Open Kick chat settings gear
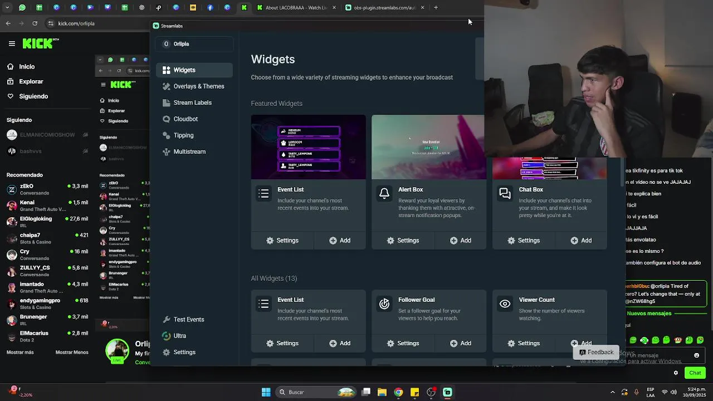The height and width of the screenshot is (401, 713). click(676, 373)
